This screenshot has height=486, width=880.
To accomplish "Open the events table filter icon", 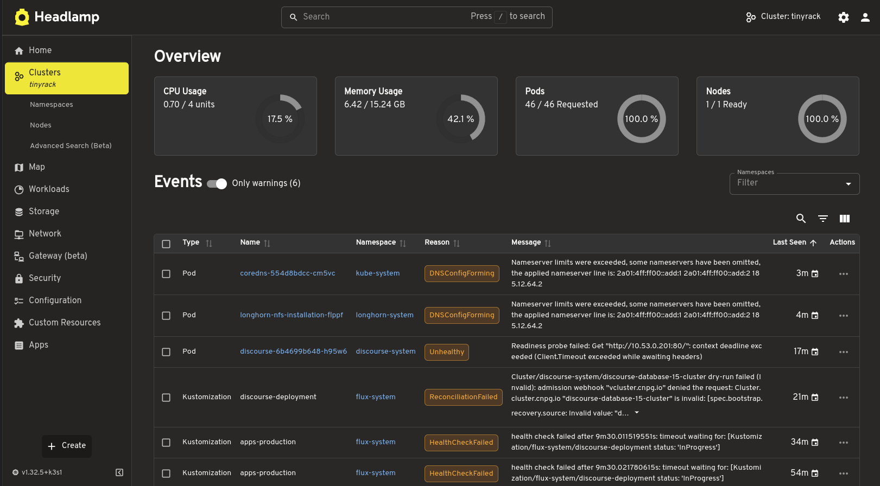I will point(823,219).
